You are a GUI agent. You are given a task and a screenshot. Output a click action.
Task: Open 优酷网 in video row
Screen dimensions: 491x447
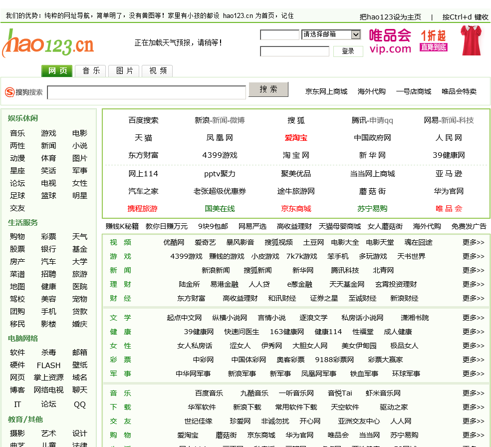pyautogui.click(x=174, y=243)
